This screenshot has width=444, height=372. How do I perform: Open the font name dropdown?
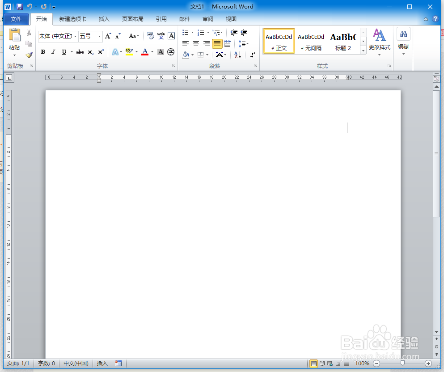point(75,36)
